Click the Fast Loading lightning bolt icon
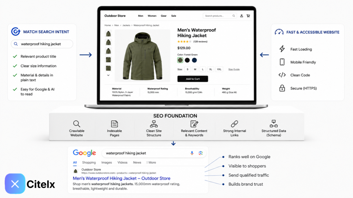Image resolution: width=353 pixels, height=198 pixels. [282, 49]
